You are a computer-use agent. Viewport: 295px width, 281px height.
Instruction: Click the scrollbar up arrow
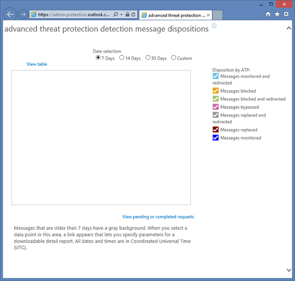click(288, 28)
